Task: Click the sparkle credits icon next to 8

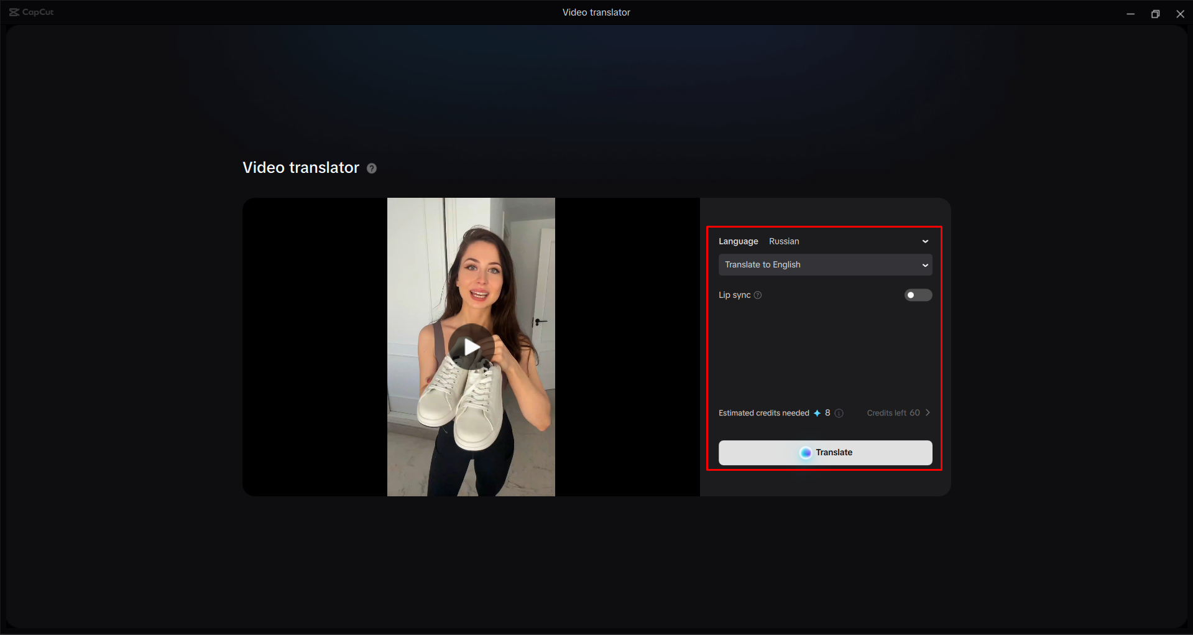Action: click(817, 412)
